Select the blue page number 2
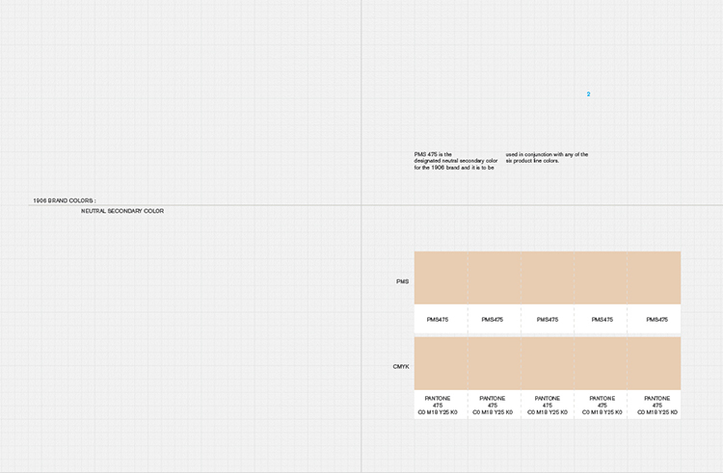The height and width of the screenshot is (473, 723). click(588, 94)
